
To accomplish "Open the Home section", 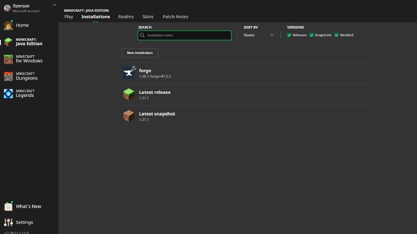I will coord(22,25).
